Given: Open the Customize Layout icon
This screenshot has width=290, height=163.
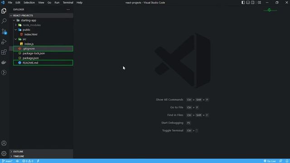Looking at the screenshot, I should coord(259,3).
